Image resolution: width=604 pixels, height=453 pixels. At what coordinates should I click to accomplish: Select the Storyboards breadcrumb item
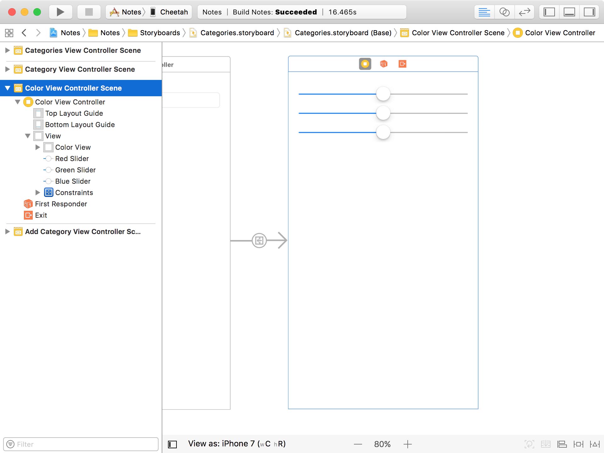click(x=160, y=33)
